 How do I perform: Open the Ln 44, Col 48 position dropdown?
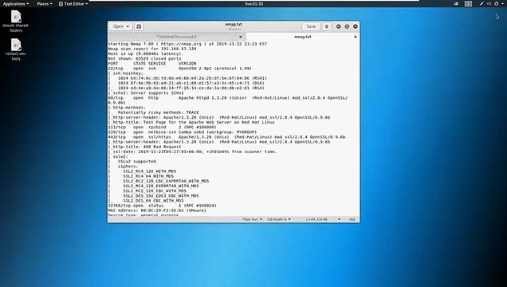click(323, 219)
